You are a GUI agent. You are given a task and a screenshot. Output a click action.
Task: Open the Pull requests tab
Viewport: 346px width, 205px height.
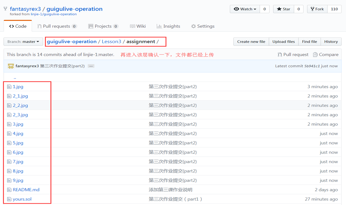[57, 26]
